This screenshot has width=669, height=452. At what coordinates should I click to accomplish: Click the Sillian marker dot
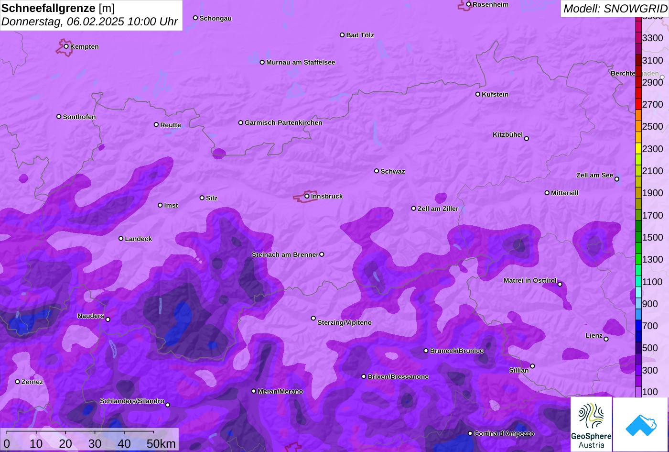pyautogui.click(x=532, y=366)
